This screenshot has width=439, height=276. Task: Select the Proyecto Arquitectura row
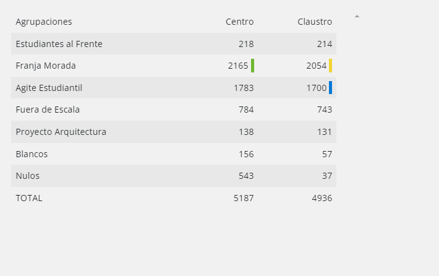tap(174, 132)
